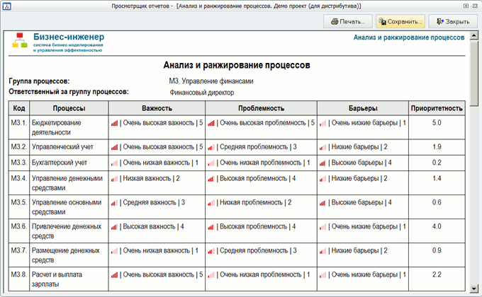Click the Расчет и выплата зарплаты cell

pyautogui.click(x=69, y=279)
